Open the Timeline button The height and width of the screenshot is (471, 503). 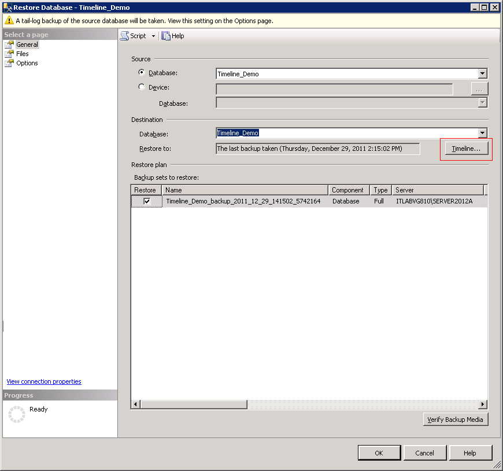[465, 149]
